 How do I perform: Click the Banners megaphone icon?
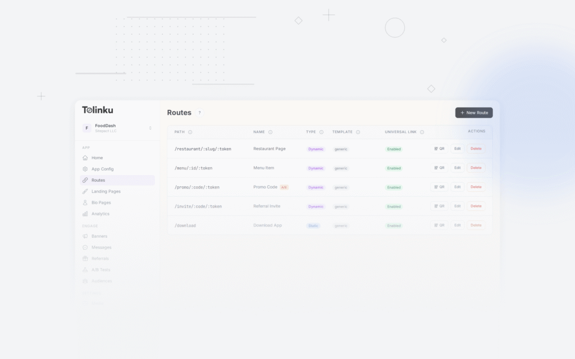(x=85, y=236)
